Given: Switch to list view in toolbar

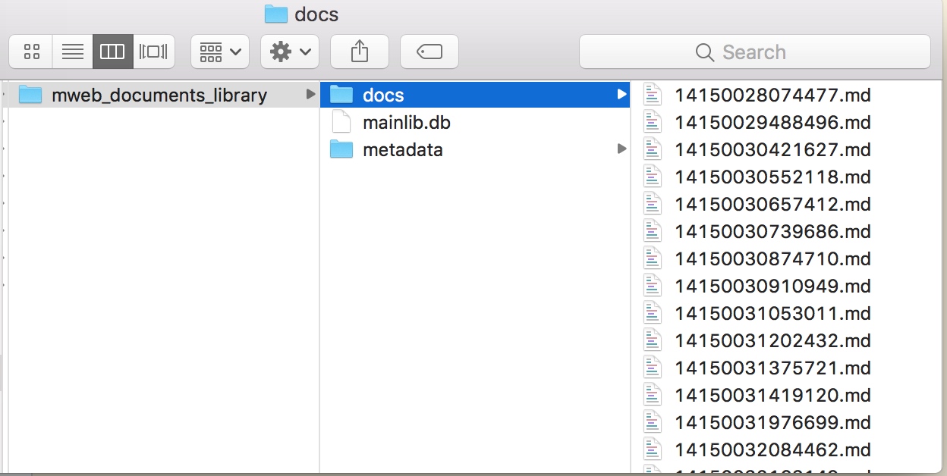Looking at the screenshot, I should pos(73,52).
